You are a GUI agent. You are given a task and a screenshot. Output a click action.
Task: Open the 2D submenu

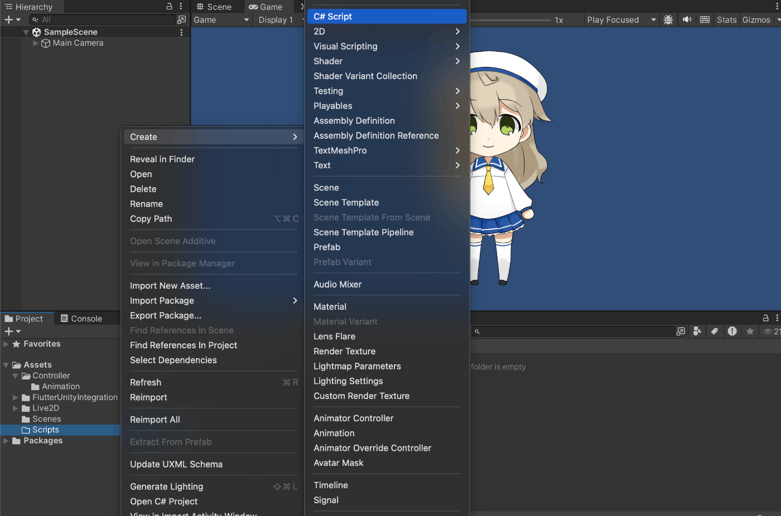pyautogui.click(x=387, y=32)
